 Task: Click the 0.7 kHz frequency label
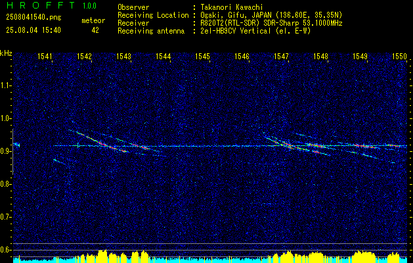click(x=6, y=217)
